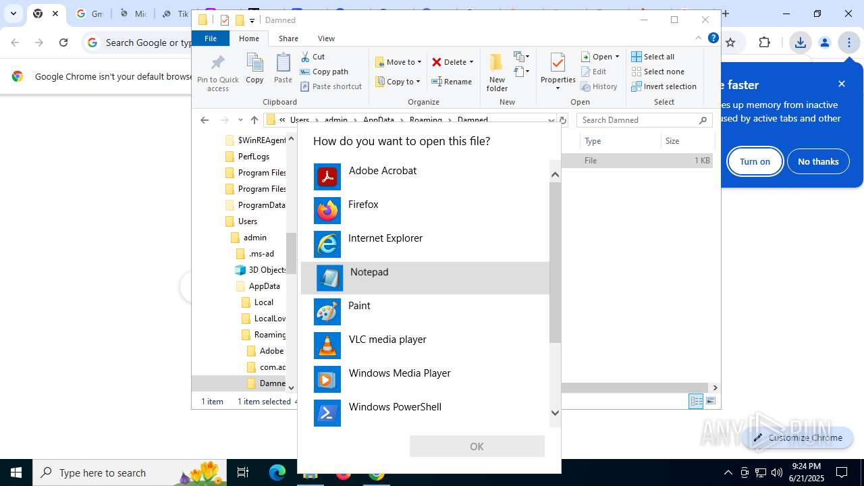
Task: Open the Move to dropdown
Action: pos(398,62)
